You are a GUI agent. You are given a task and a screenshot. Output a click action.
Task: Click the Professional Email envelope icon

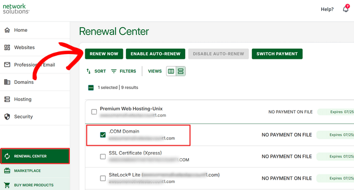[x=7, y=65]
